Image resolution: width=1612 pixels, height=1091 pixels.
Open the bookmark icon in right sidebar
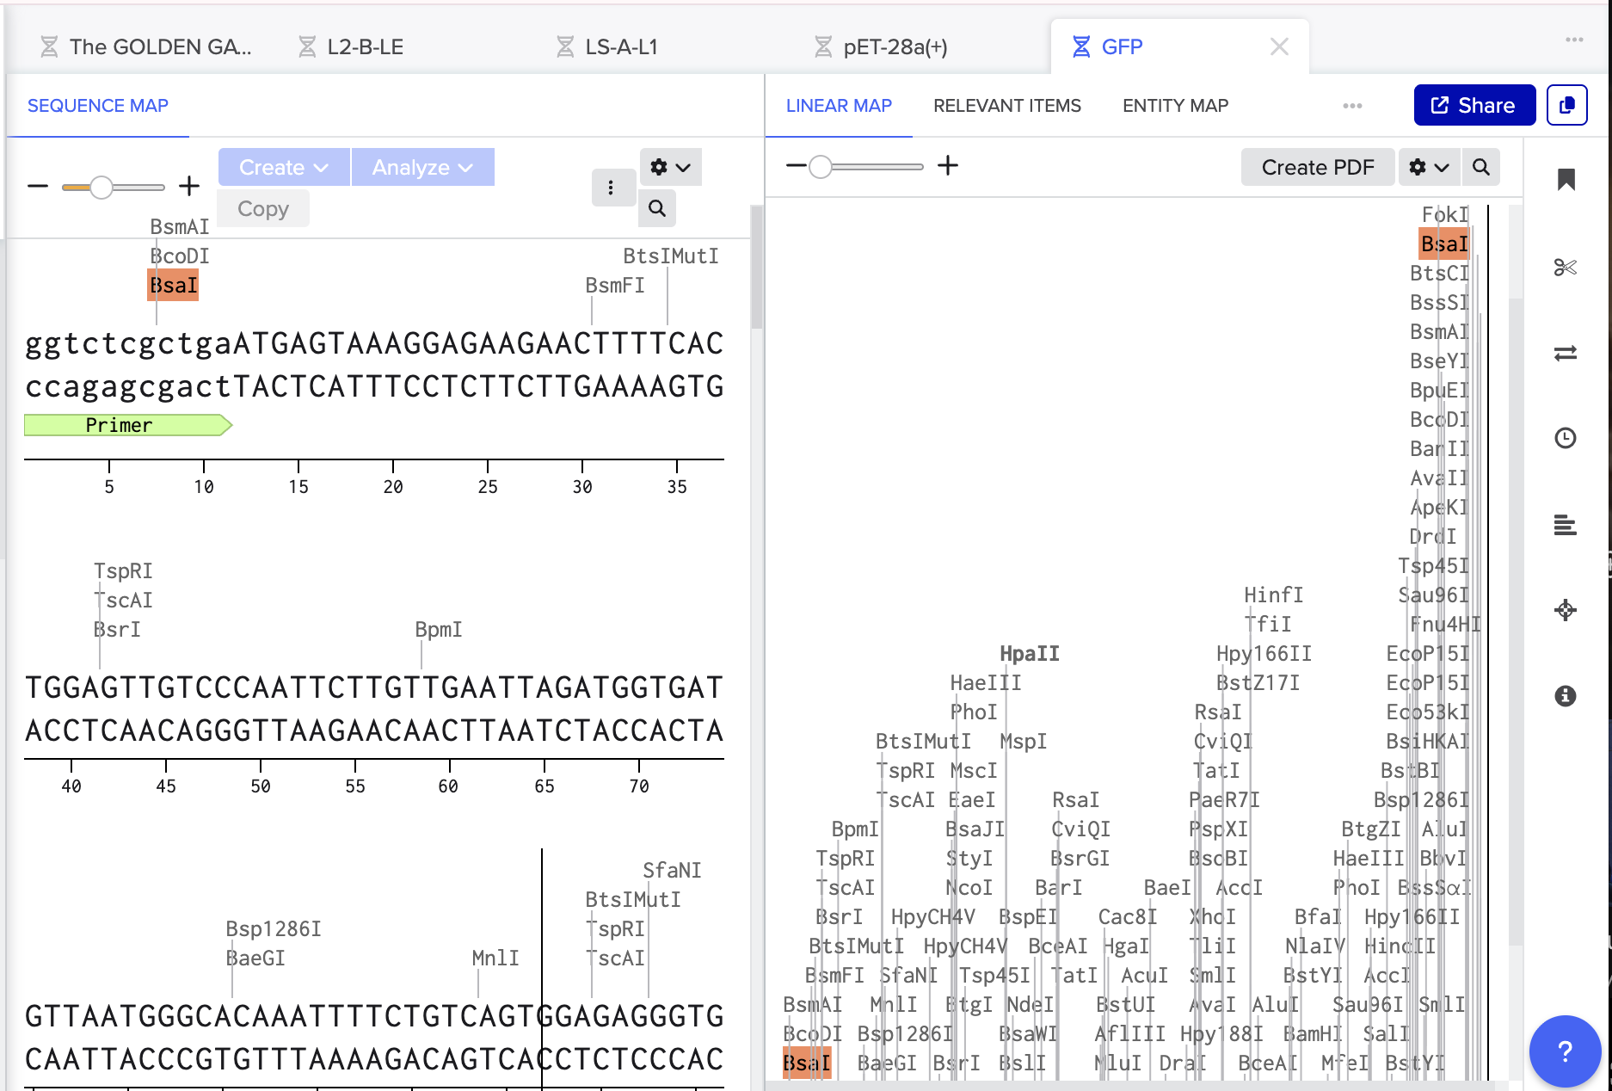[1566, 180]
